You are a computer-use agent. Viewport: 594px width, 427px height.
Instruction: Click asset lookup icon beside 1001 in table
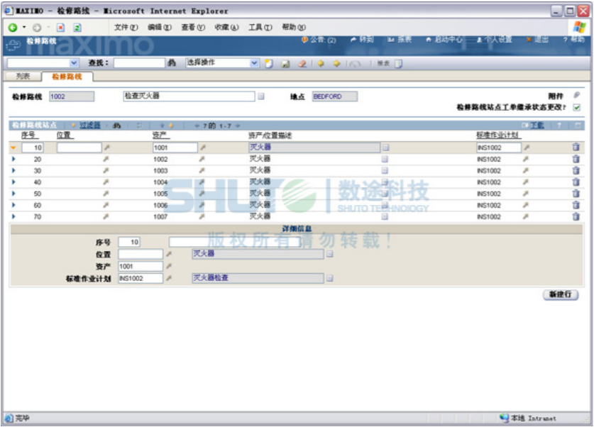(203, 148)
